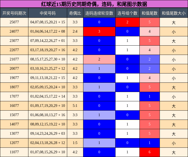Select period cell 16077
The height and width of the screenshot is (157, 188).
tap(14, 106)
